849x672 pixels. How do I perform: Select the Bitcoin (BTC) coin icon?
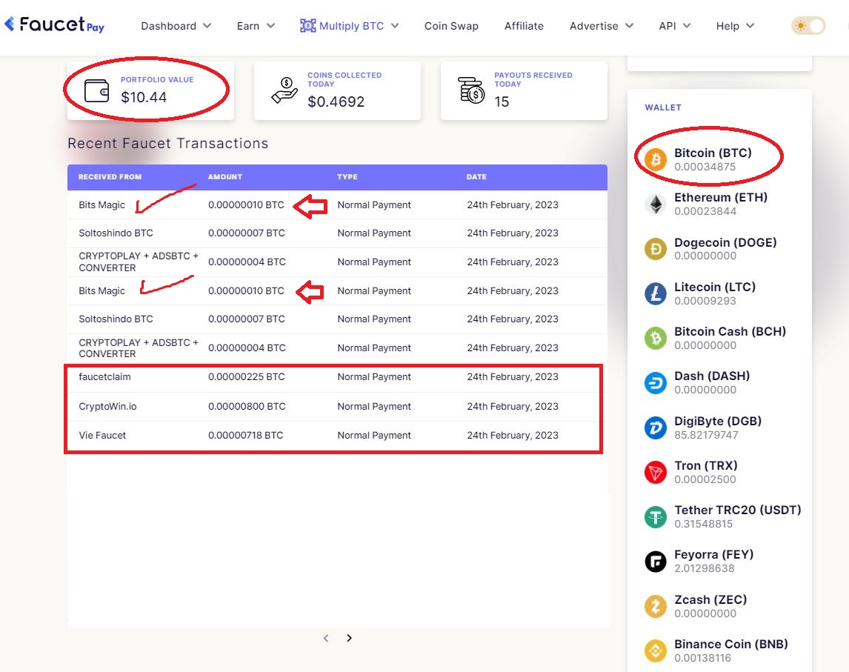point(655,160)
